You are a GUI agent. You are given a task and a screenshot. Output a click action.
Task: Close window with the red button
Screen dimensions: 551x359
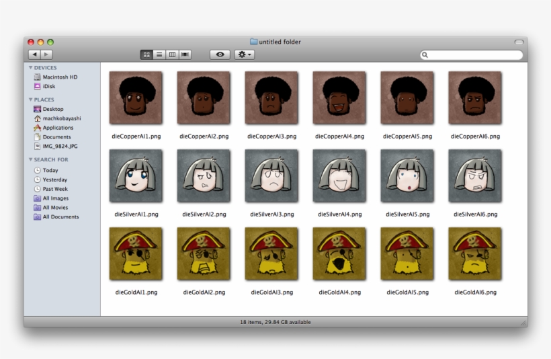[x=31, y=42]
